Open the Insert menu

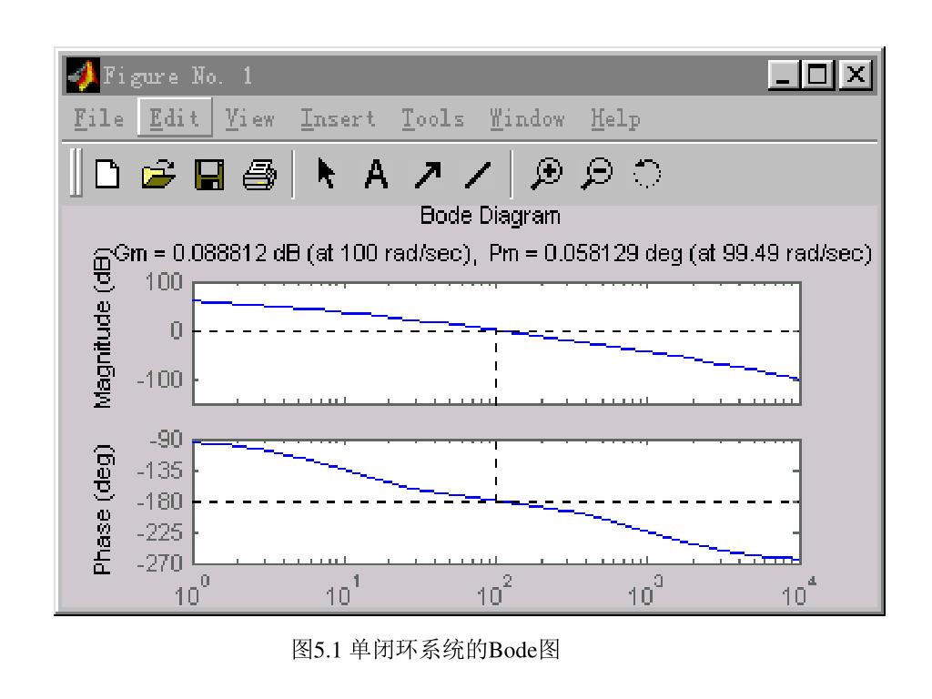coord(338,118)
